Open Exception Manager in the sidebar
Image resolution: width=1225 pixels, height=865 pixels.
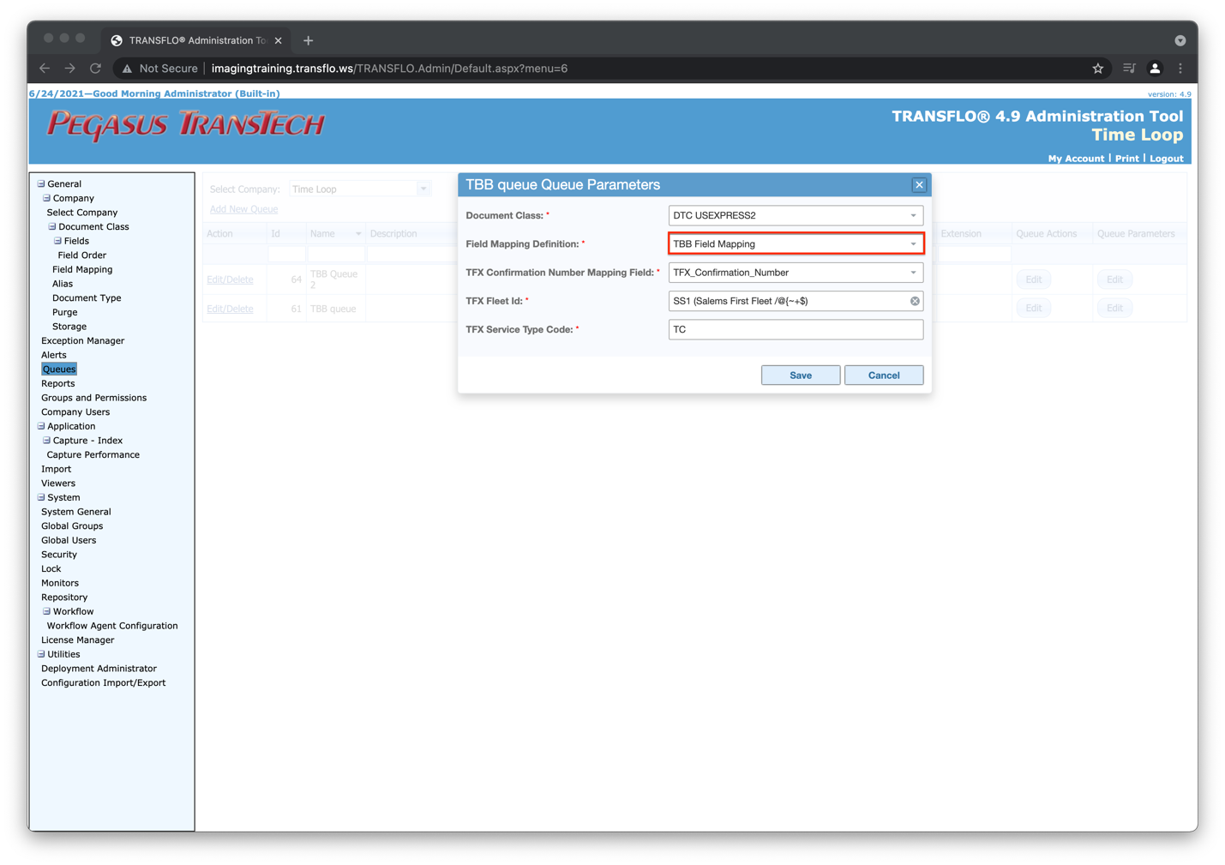(82, 341)
